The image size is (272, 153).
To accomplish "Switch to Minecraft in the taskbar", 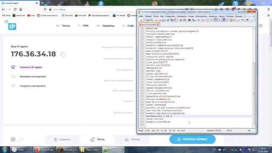I will 67,150.
